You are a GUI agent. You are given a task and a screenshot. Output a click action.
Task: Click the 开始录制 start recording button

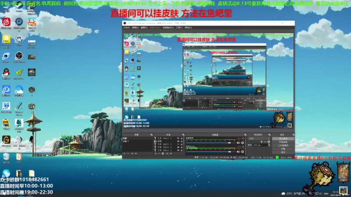point(283,142)
